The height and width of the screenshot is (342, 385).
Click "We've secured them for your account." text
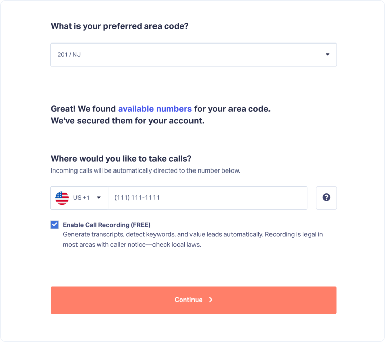127,121
